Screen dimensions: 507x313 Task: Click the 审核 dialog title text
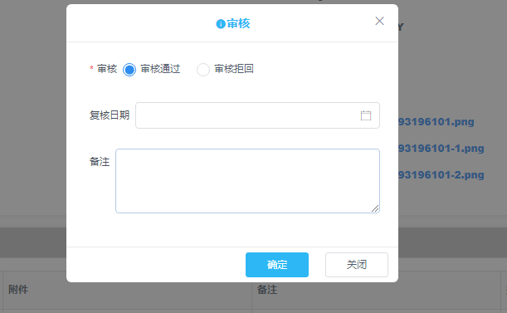click(238, 23)
